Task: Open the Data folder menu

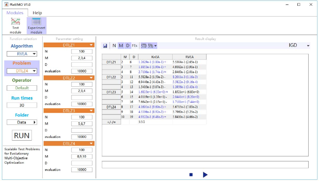Action: (22, 122)
